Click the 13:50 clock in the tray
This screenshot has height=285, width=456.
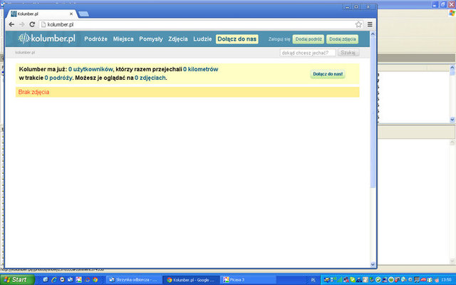[446, 280]
